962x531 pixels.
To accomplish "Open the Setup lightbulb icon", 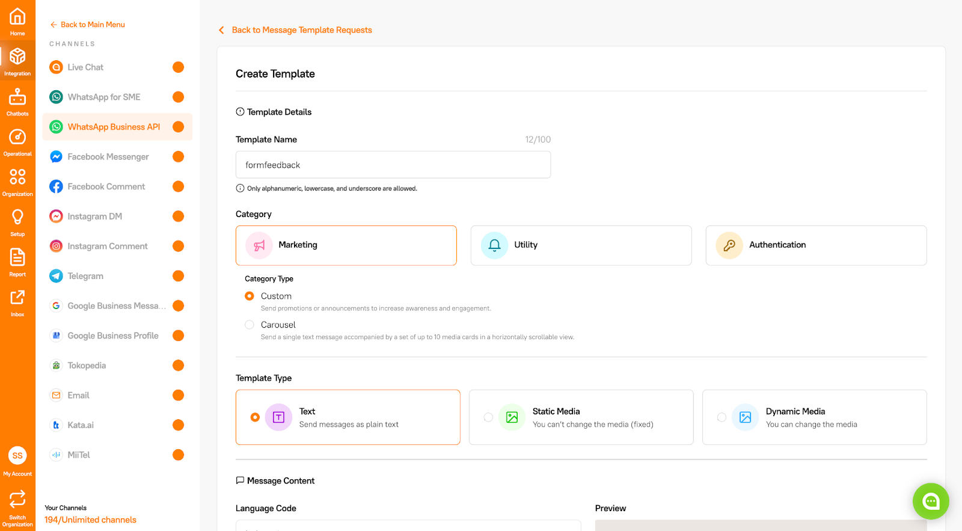I will [x=17, y=217].
